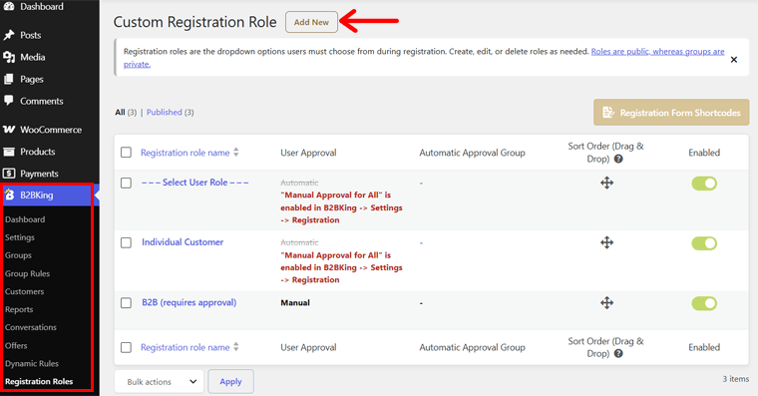
Task: Open B2BKing Dashboard submenu item
Action: [x=25, y=219]
